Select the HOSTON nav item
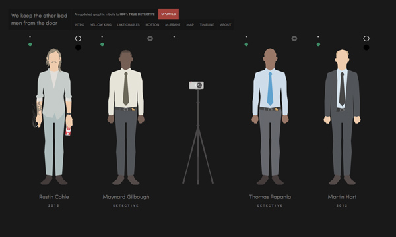 click(x=152, y=24)
